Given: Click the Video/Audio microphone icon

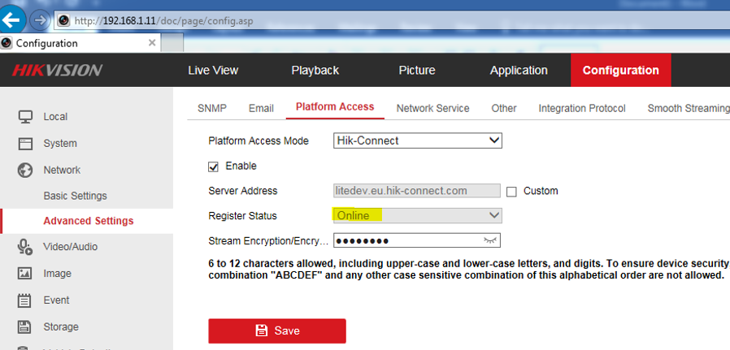Looking at the screenshot, I should click(25, 247).
